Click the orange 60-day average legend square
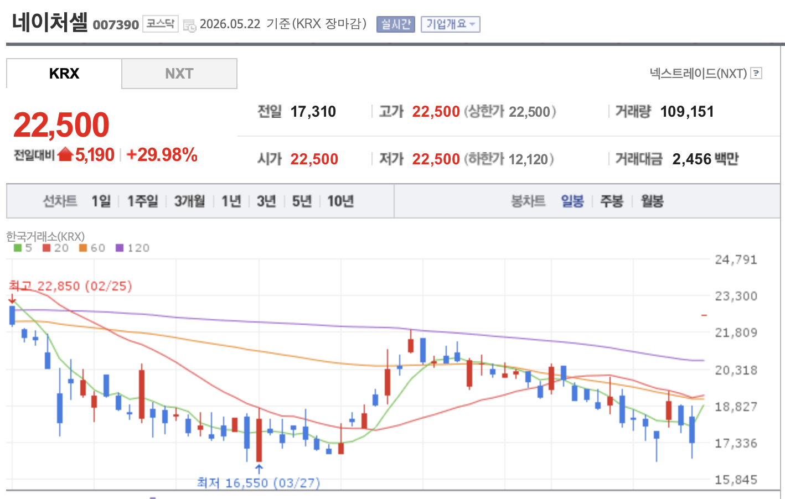The height and width of the screenshot is (499, 785). point(83,248)
